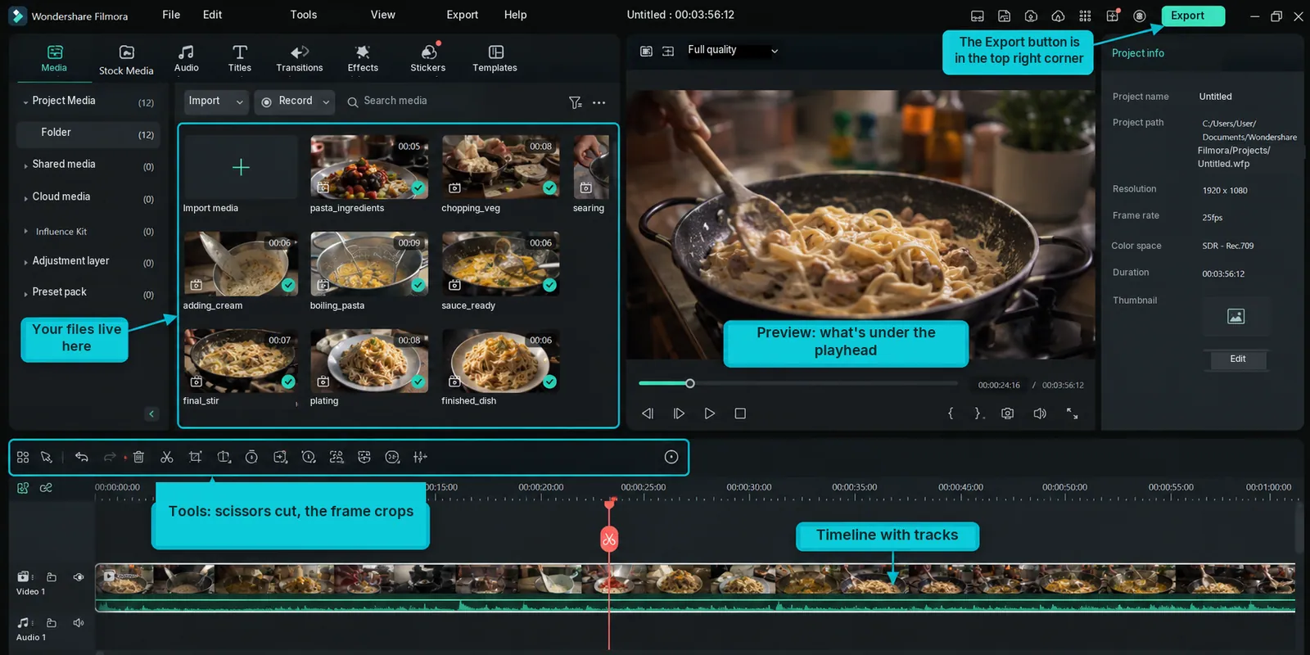The image size is (1310, 655).
Task: Open the Import dropdown in media panel
Action: click(216, 102)
